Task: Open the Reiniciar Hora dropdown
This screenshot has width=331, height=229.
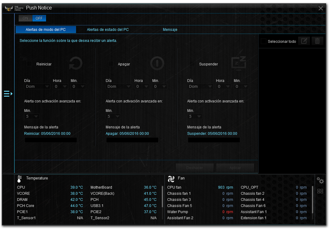Action: [x=60, y=87]
